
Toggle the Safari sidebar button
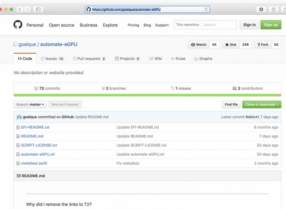(x=38, y=9)
